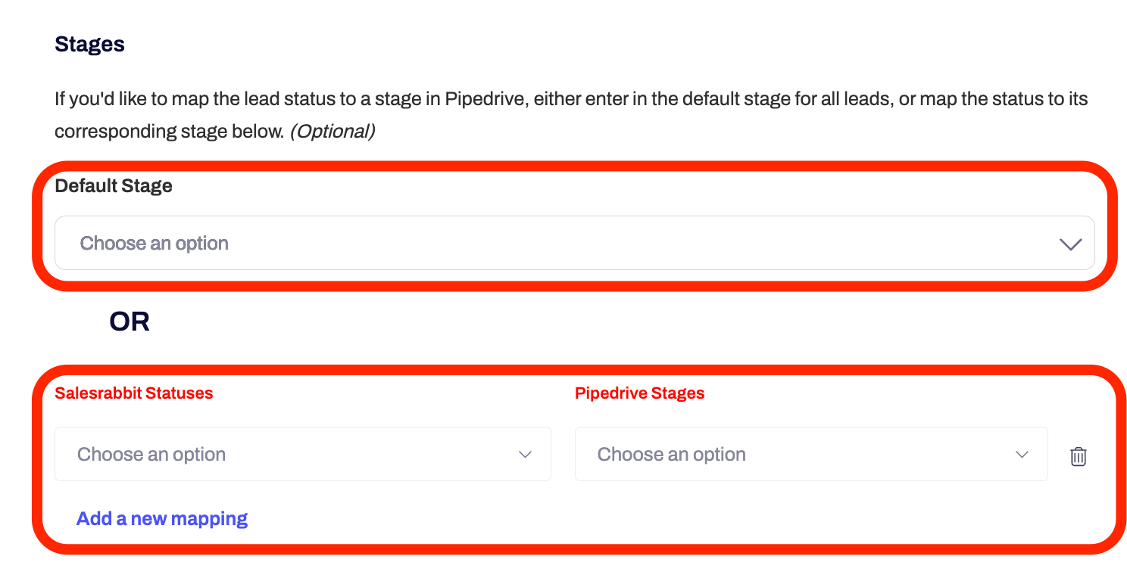Click "Choose an option" placeholder under Default Stage

point(155,244)
